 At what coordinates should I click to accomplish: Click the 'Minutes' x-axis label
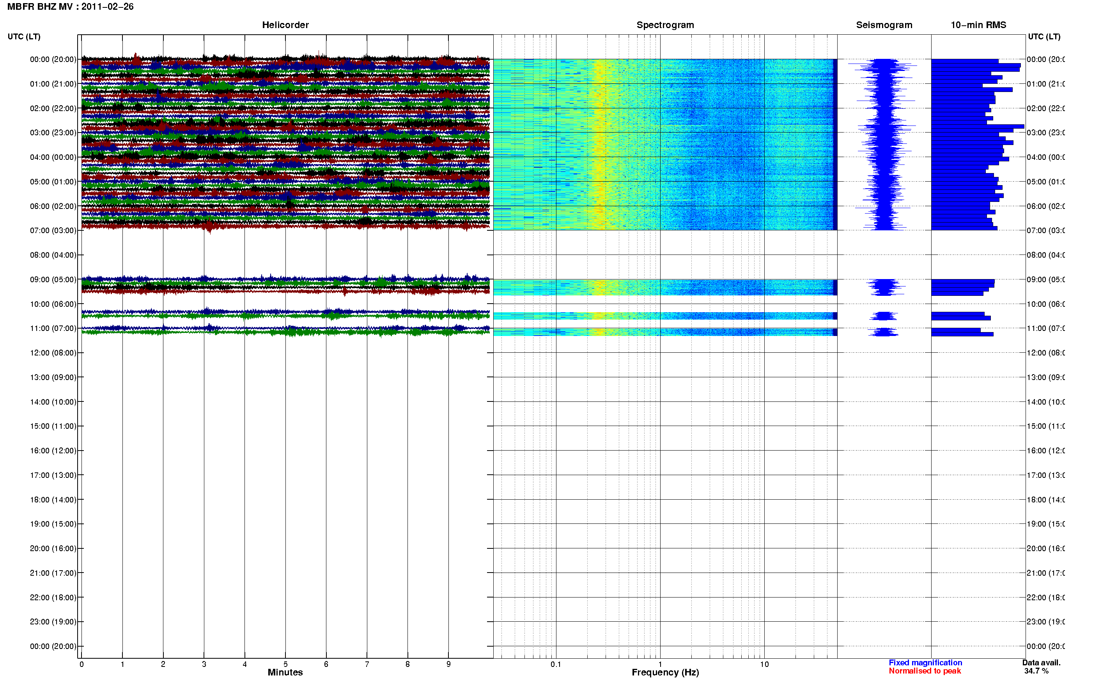[x=285, y=672]
